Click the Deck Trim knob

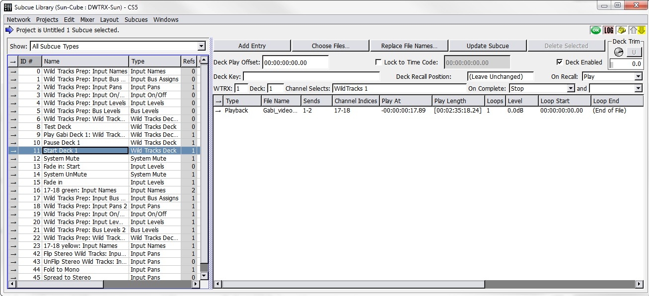(618, 53)
